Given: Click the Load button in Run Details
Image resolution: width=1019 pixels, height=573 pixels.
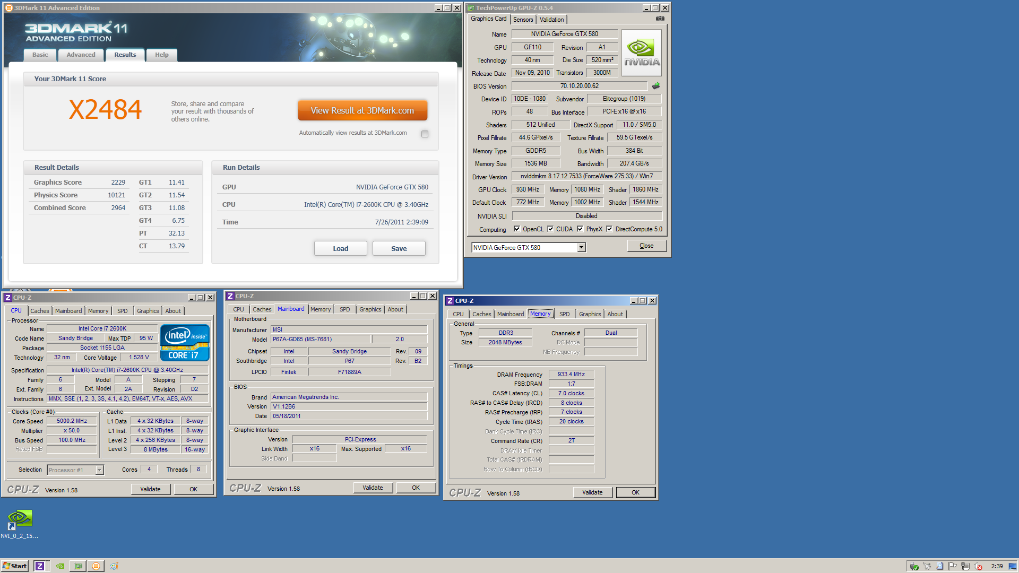Looking at the screenshot, I should 340,248.
